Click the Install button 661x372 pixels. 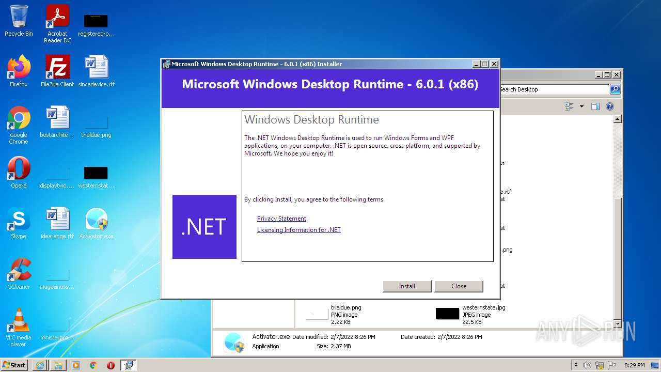tap(407, 286)
